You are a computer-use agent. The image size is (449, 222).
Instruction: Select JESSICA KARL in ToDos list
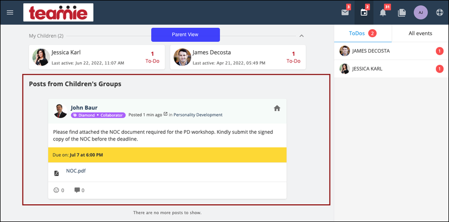tap(391, 69)
